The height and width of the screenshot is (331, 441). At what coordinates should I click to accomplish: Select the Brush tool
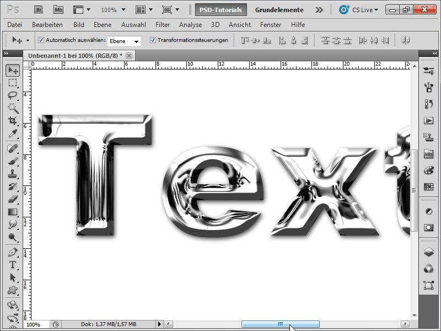click(13, 161)
